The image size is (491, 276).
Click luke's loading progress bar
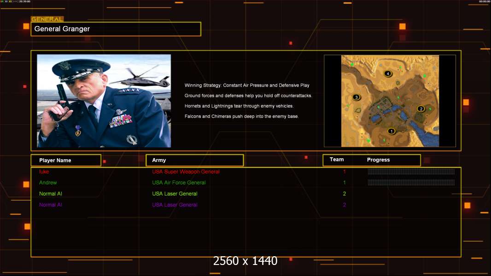click(411, 172)
